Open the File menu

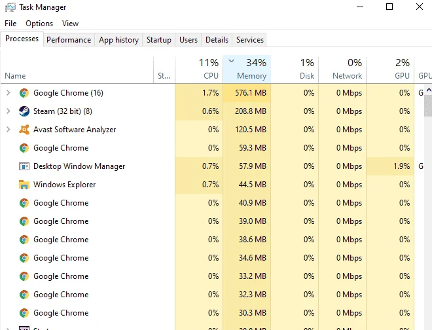[10, 24]
